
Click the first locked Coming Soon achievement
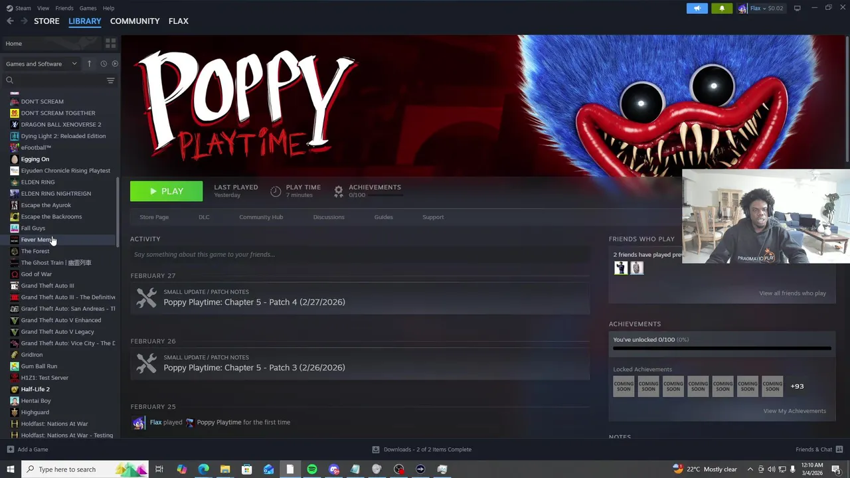coord(624,386)
